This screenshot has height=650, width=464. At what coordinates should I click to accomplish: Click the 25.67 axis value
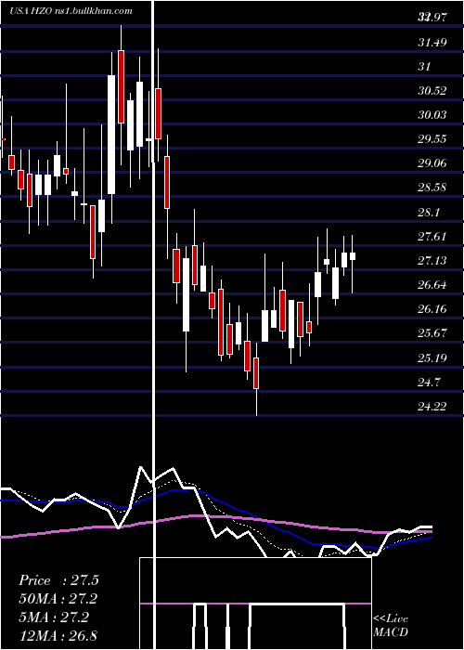432,333
